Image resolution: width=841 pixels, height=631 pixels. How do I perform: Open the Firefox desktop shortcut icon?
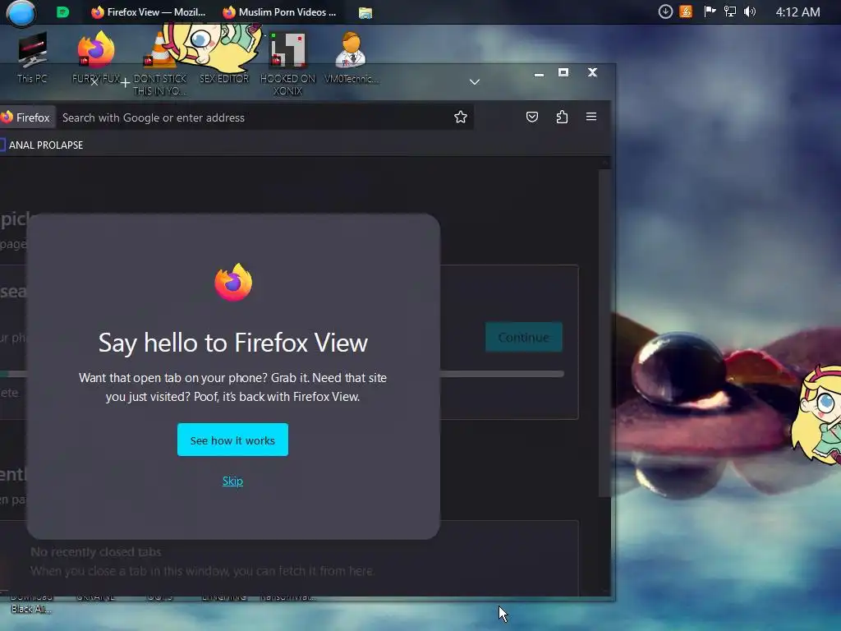click(x=96, y=58)
